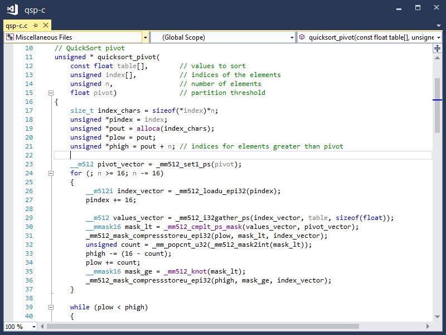This screenshot has width=446, height=335.
Task: Open the quicksort_pivot member navigation dropdown
Action: pos(439,37)
